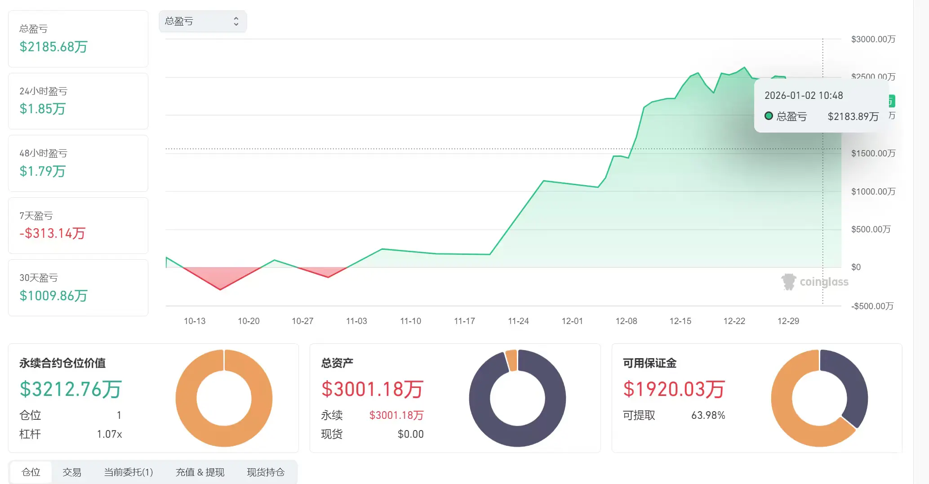The height and width of the screenshot is (484, 929).
Task: Click the 永续合约仓位价值 heading
Action: coord(62,363)
